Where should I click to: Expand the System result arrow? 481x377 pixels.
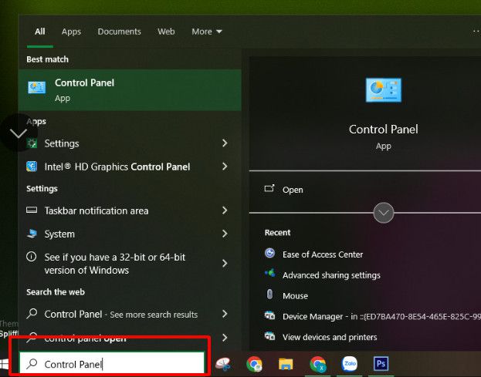coord(225,234)
